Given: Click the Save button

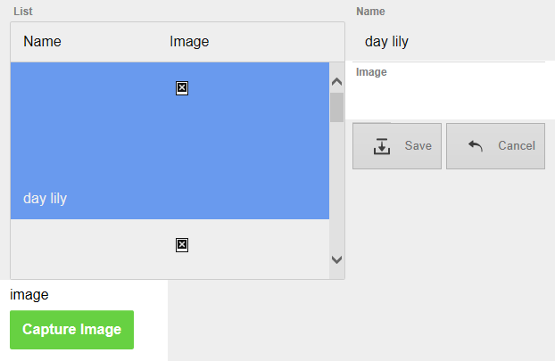Looking at the screenshot, I should coord(397,146).
